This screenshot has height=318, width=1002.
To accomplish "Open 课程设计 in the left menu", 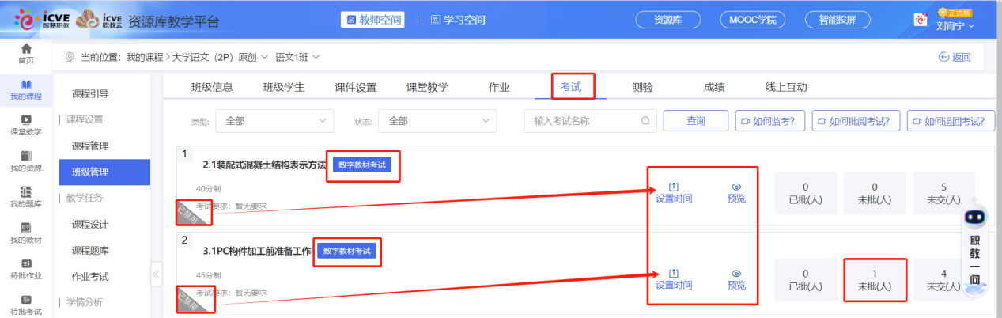I will pyautogui.click(x=90, y=224).
